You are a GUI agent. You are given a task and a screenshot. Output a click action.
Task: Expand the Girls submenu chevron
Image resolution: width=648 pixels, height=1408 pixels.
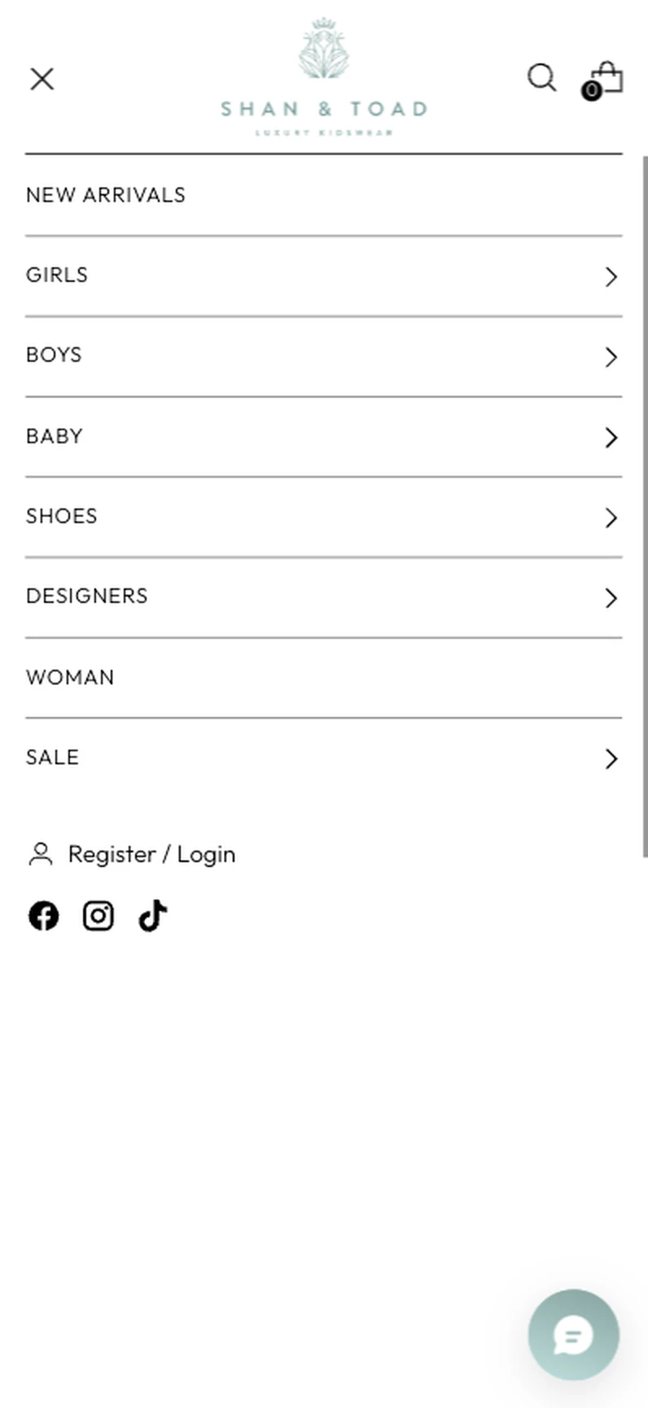[611, 276]
